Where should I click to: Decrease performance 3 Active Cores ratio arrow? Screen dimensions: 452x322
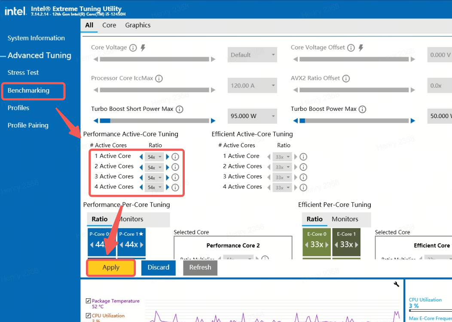(x=141, y=177)
